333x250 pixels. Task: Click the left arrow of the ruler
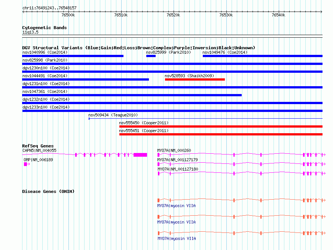point(23,12)
